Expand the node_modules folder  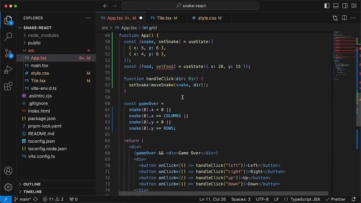[56, 36]
